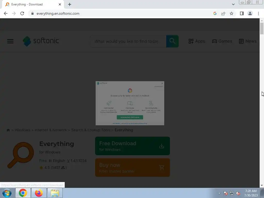Image resolution: width=264 pixels, height=198 pixels.
Task: Click Chrome in the taskbar
Action: 23,193
